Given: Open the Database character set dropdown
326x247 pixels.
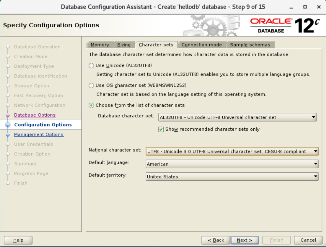Looking at the screenshot, I should (237, 117).
